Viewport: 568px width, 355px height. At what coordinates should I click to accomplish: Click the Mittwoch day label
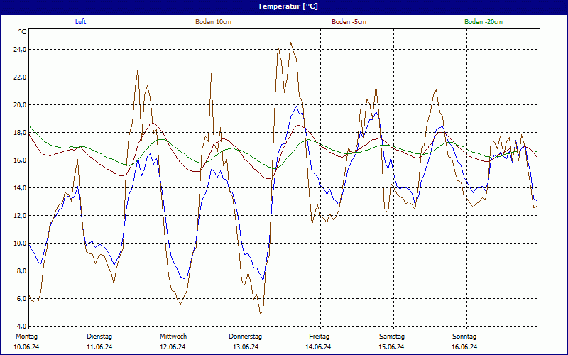173,337
